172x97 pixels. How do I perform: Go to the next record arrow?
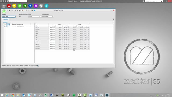(15, 10)
